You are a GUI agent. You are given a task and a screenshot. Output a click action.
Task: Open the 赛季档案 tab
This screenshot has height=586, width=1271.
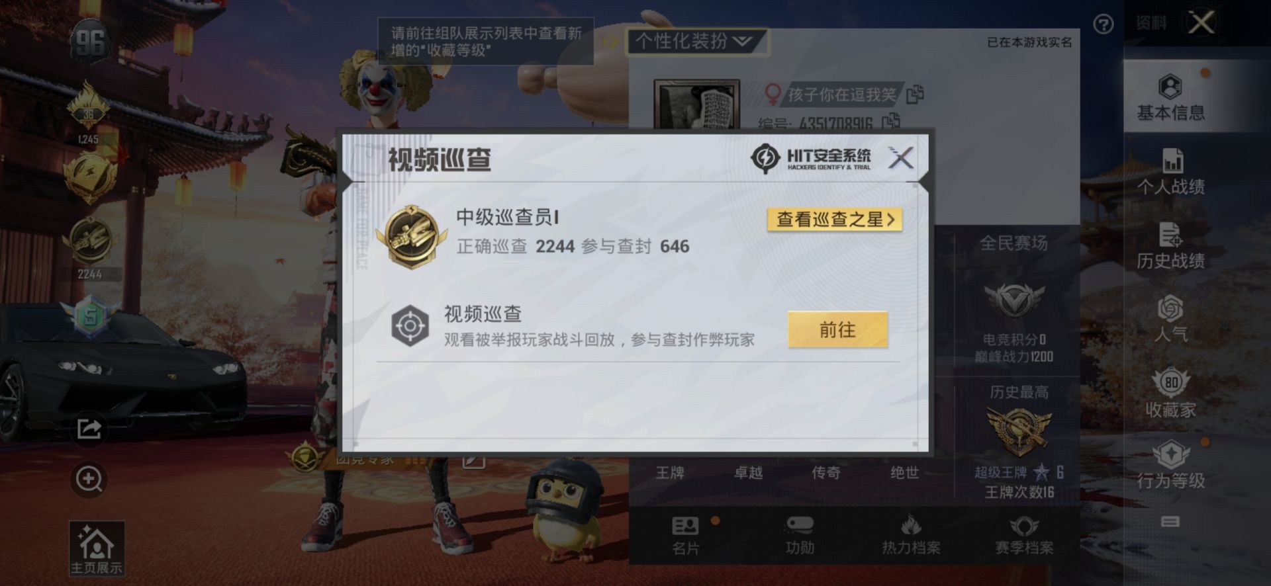(1023, 535)
